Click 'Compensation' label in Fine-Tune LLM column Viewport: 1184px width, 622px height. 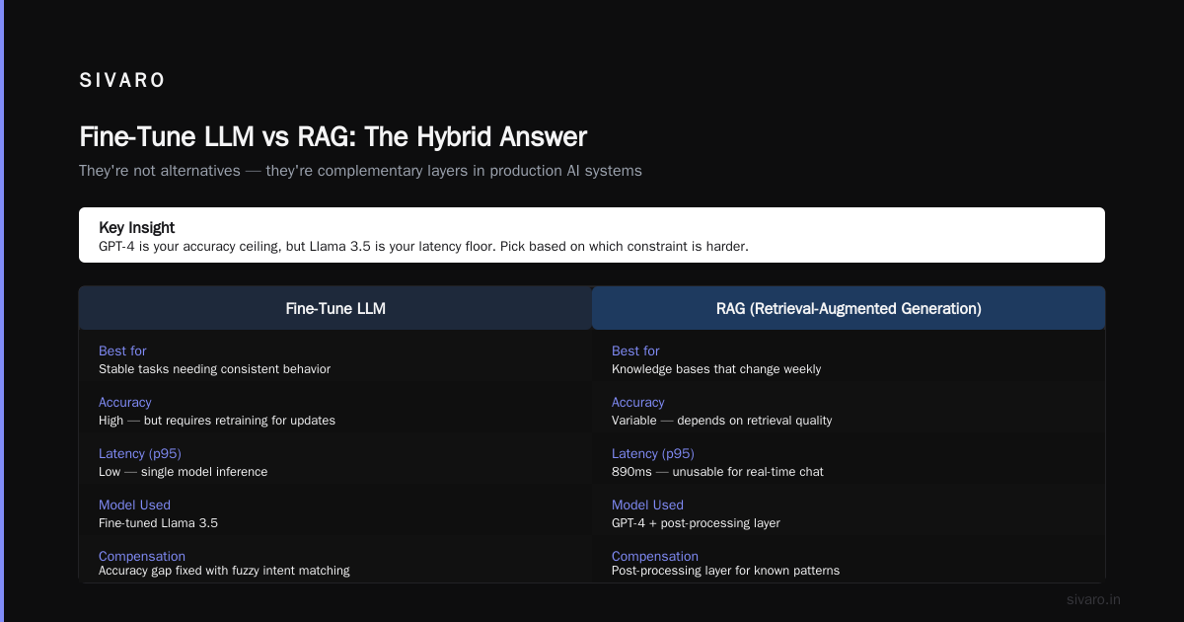pyautogui.click(x=142, y=556)
